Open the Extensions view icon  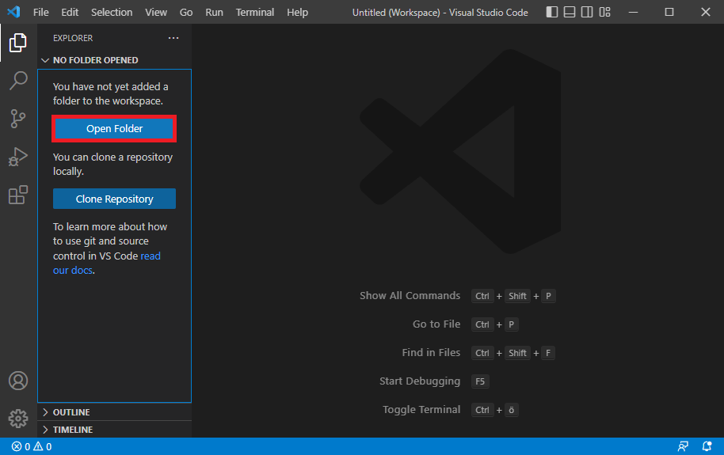[18, 195]
